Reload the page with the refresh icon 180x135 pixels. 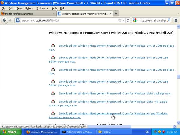(128, 20)
